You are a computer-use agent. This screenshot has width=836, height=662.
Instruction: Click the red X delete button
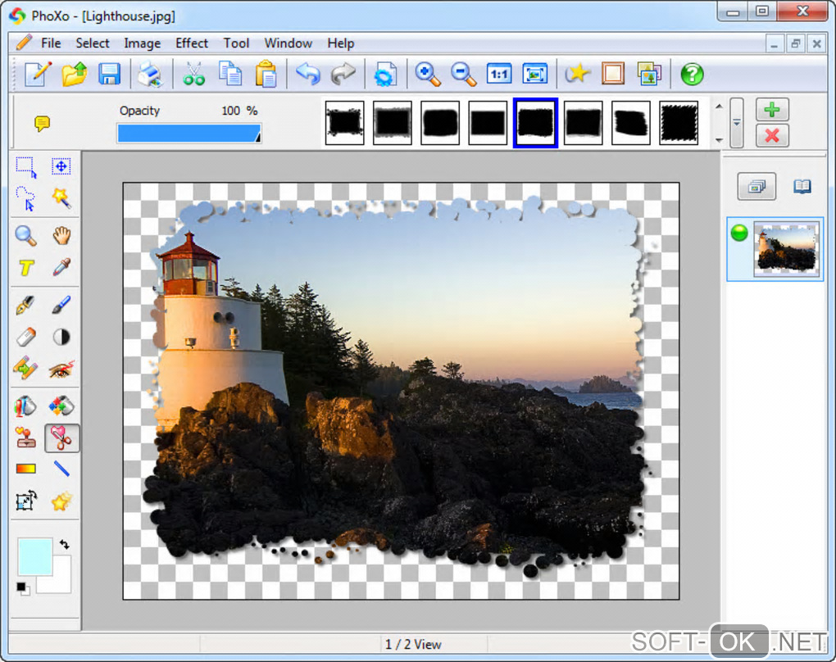(771, 135)
